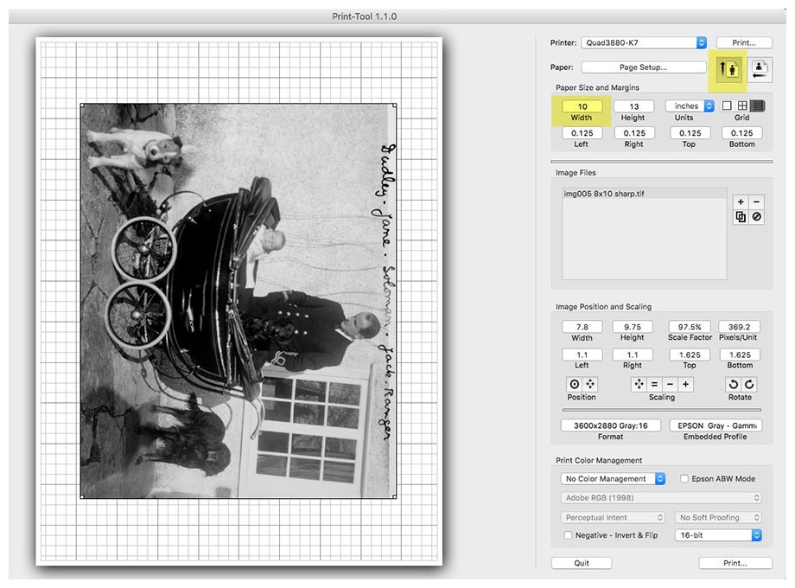Image resolution: width=795 pixels, height=588 pixels.
Task: Open the 16-bit depth dropdown
Action: click(718, 535)
